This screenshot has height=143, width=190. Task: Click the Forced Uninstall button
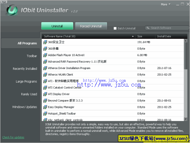pos(91,26)
